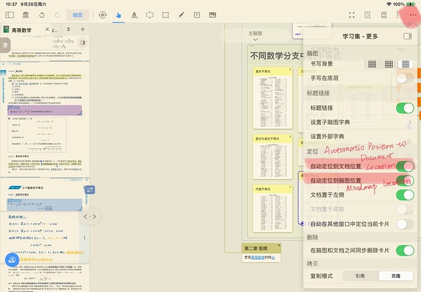Open the document search icon
421x292 pixels.
point(367,15)
